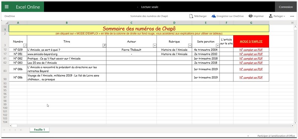Screen dimensions: 298x139
Task: Select column G header
Action: point(251,23)
